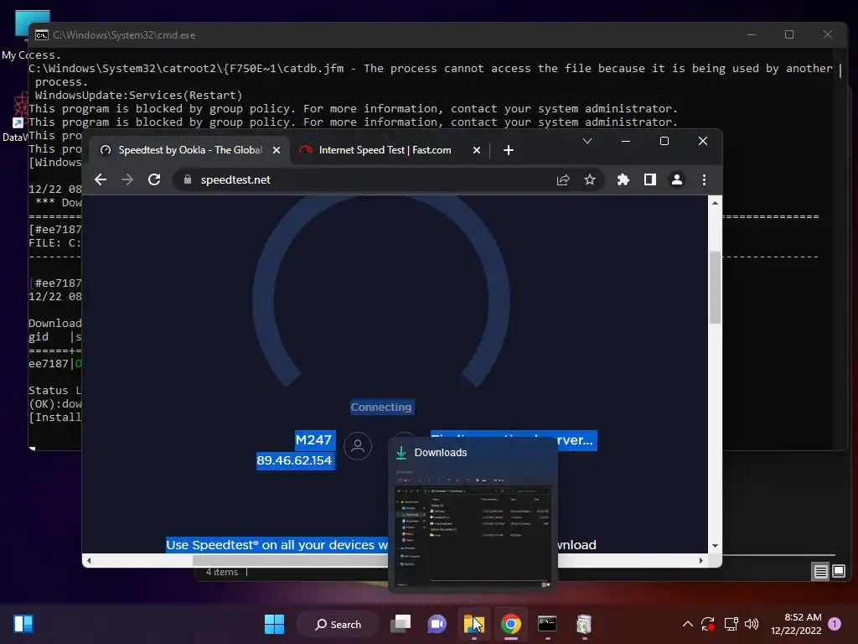Switch File Explorer to details view
The width and height of the screenshot is (858, 644).
(821, 572)
